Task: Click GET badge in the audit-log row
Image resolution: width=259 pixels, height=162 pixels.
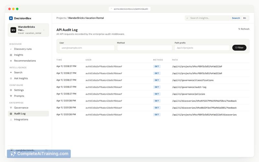Action: point(157,87)
